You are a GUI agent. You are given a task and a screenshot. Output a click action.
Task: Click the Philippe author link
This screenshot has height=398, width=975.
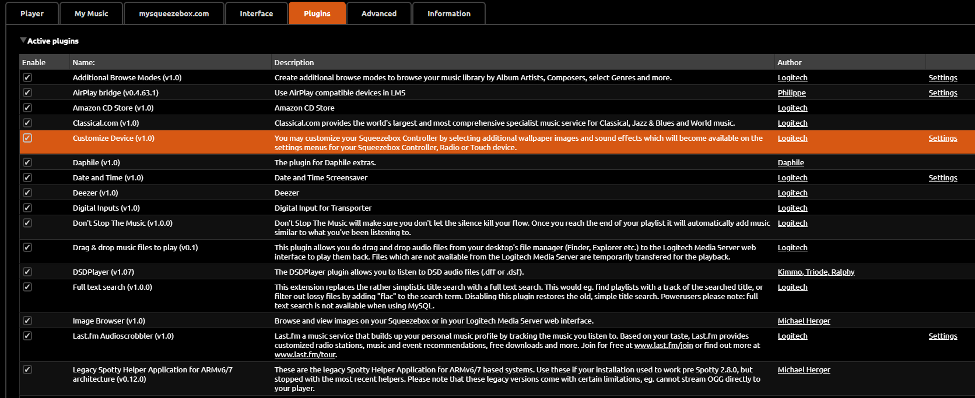click(x=792, y=93)
